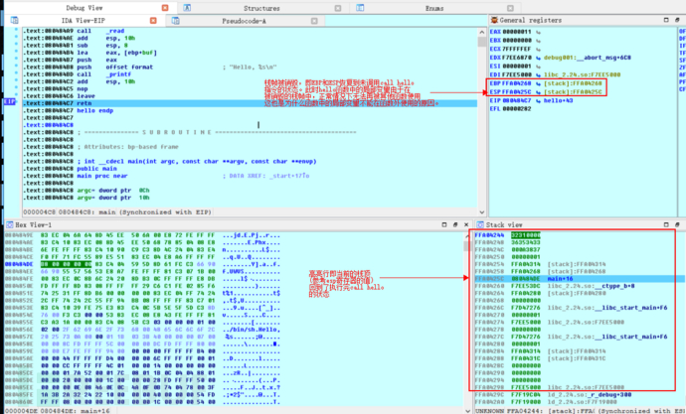
Task: Maximize the General registers panel
Action: click(666, 20)
